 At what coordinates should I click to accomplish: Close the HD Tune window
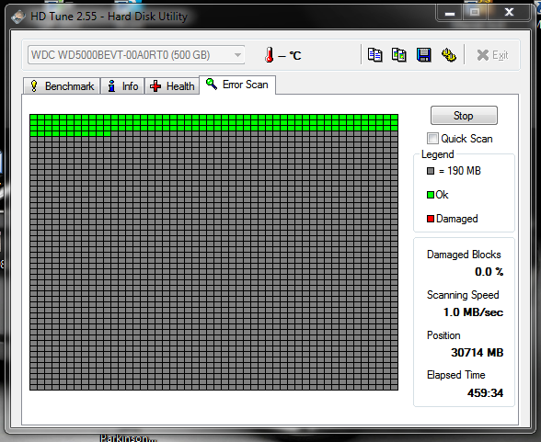coord(509,13)
